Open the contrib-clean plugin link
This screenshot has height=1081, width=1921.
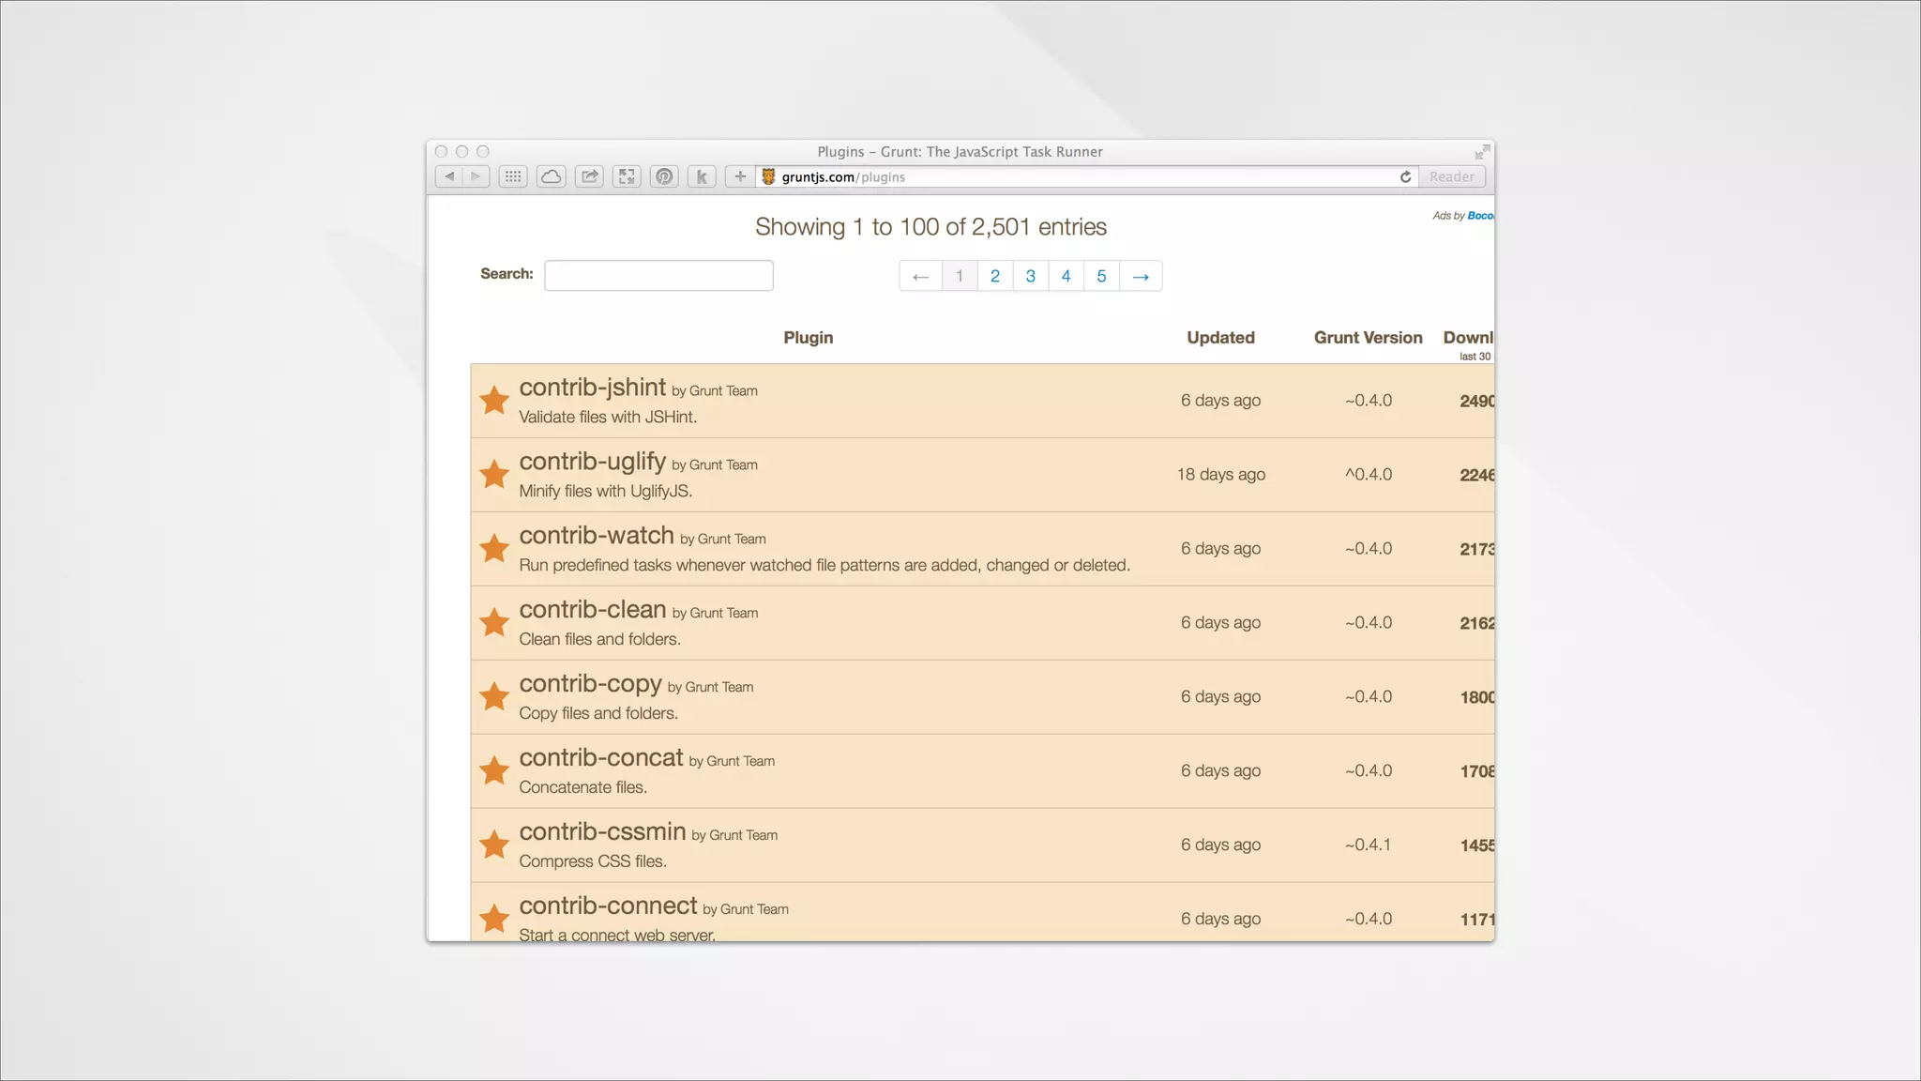pos(593,609)
